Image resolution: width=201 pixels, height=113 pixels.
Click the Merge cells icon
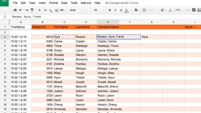(152, 10)
